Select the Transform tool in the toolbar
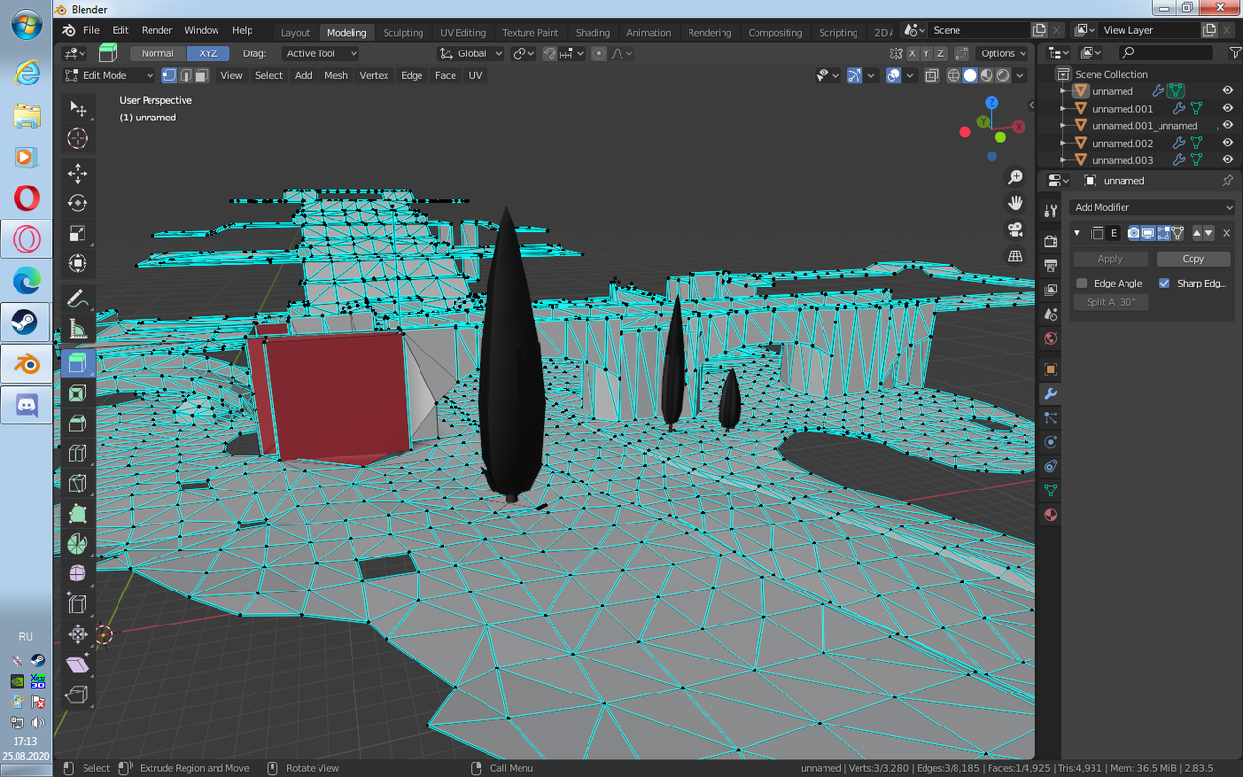This screenshot has height=777, width=1243. click(x=78, y=263)
